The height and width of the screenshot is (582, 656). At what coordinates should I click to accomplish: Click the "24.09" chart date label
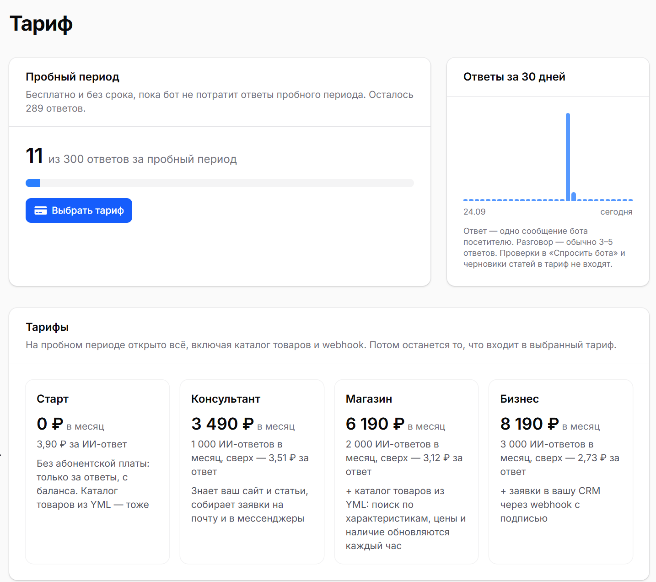[474, 212]
